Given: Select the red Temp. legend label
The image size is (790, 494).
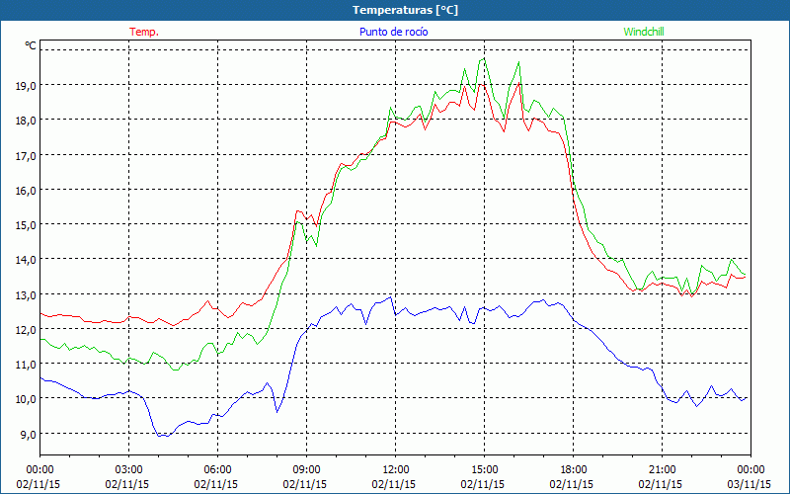Looking at the screenshot, I should click(144, 32).
